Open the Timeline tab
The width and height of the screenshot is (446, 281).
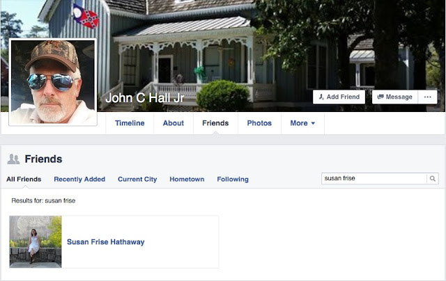click(130, 123)
